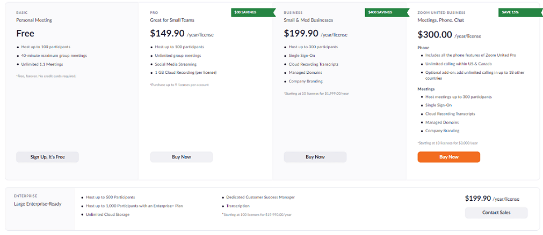The width and height of the screenshot is (543, 235).
Task: Select the $149.90 Pro price
Action: pos(167,34)
